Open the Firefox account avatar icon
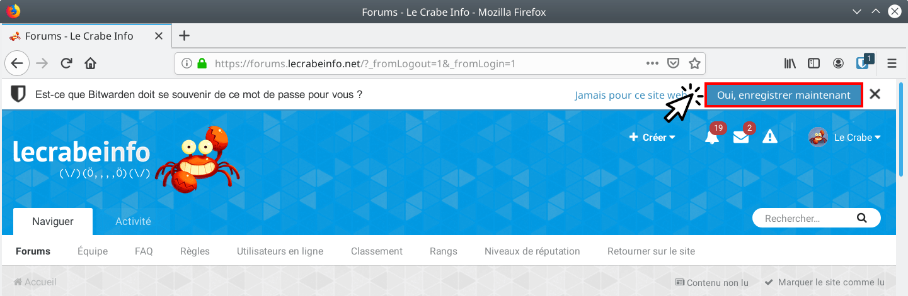 click(838, 63)
